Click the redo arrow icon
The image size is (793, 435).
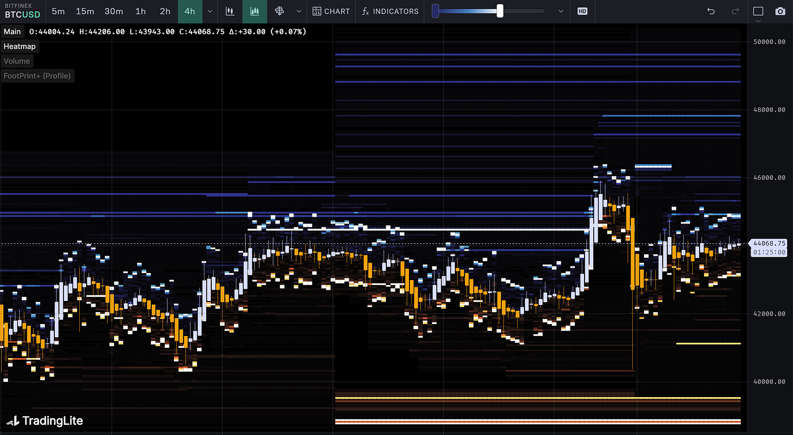point(735,11)
